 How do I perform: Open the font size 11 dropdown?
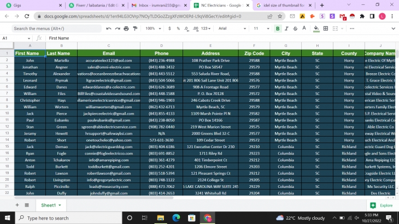[261, 28]
